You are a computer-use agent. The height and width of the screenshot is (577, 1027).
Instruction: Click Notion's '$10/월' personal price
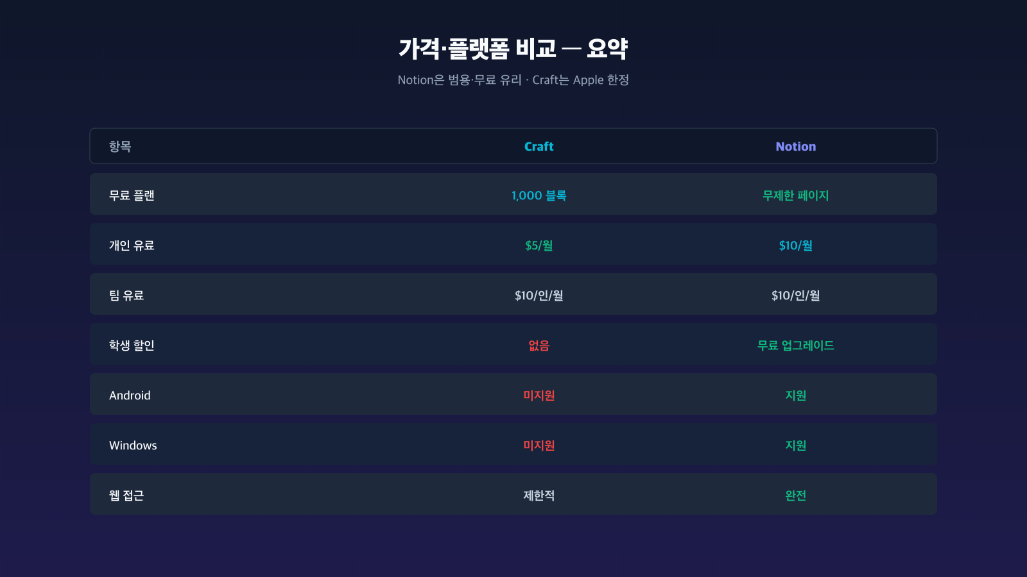(795, 246)
